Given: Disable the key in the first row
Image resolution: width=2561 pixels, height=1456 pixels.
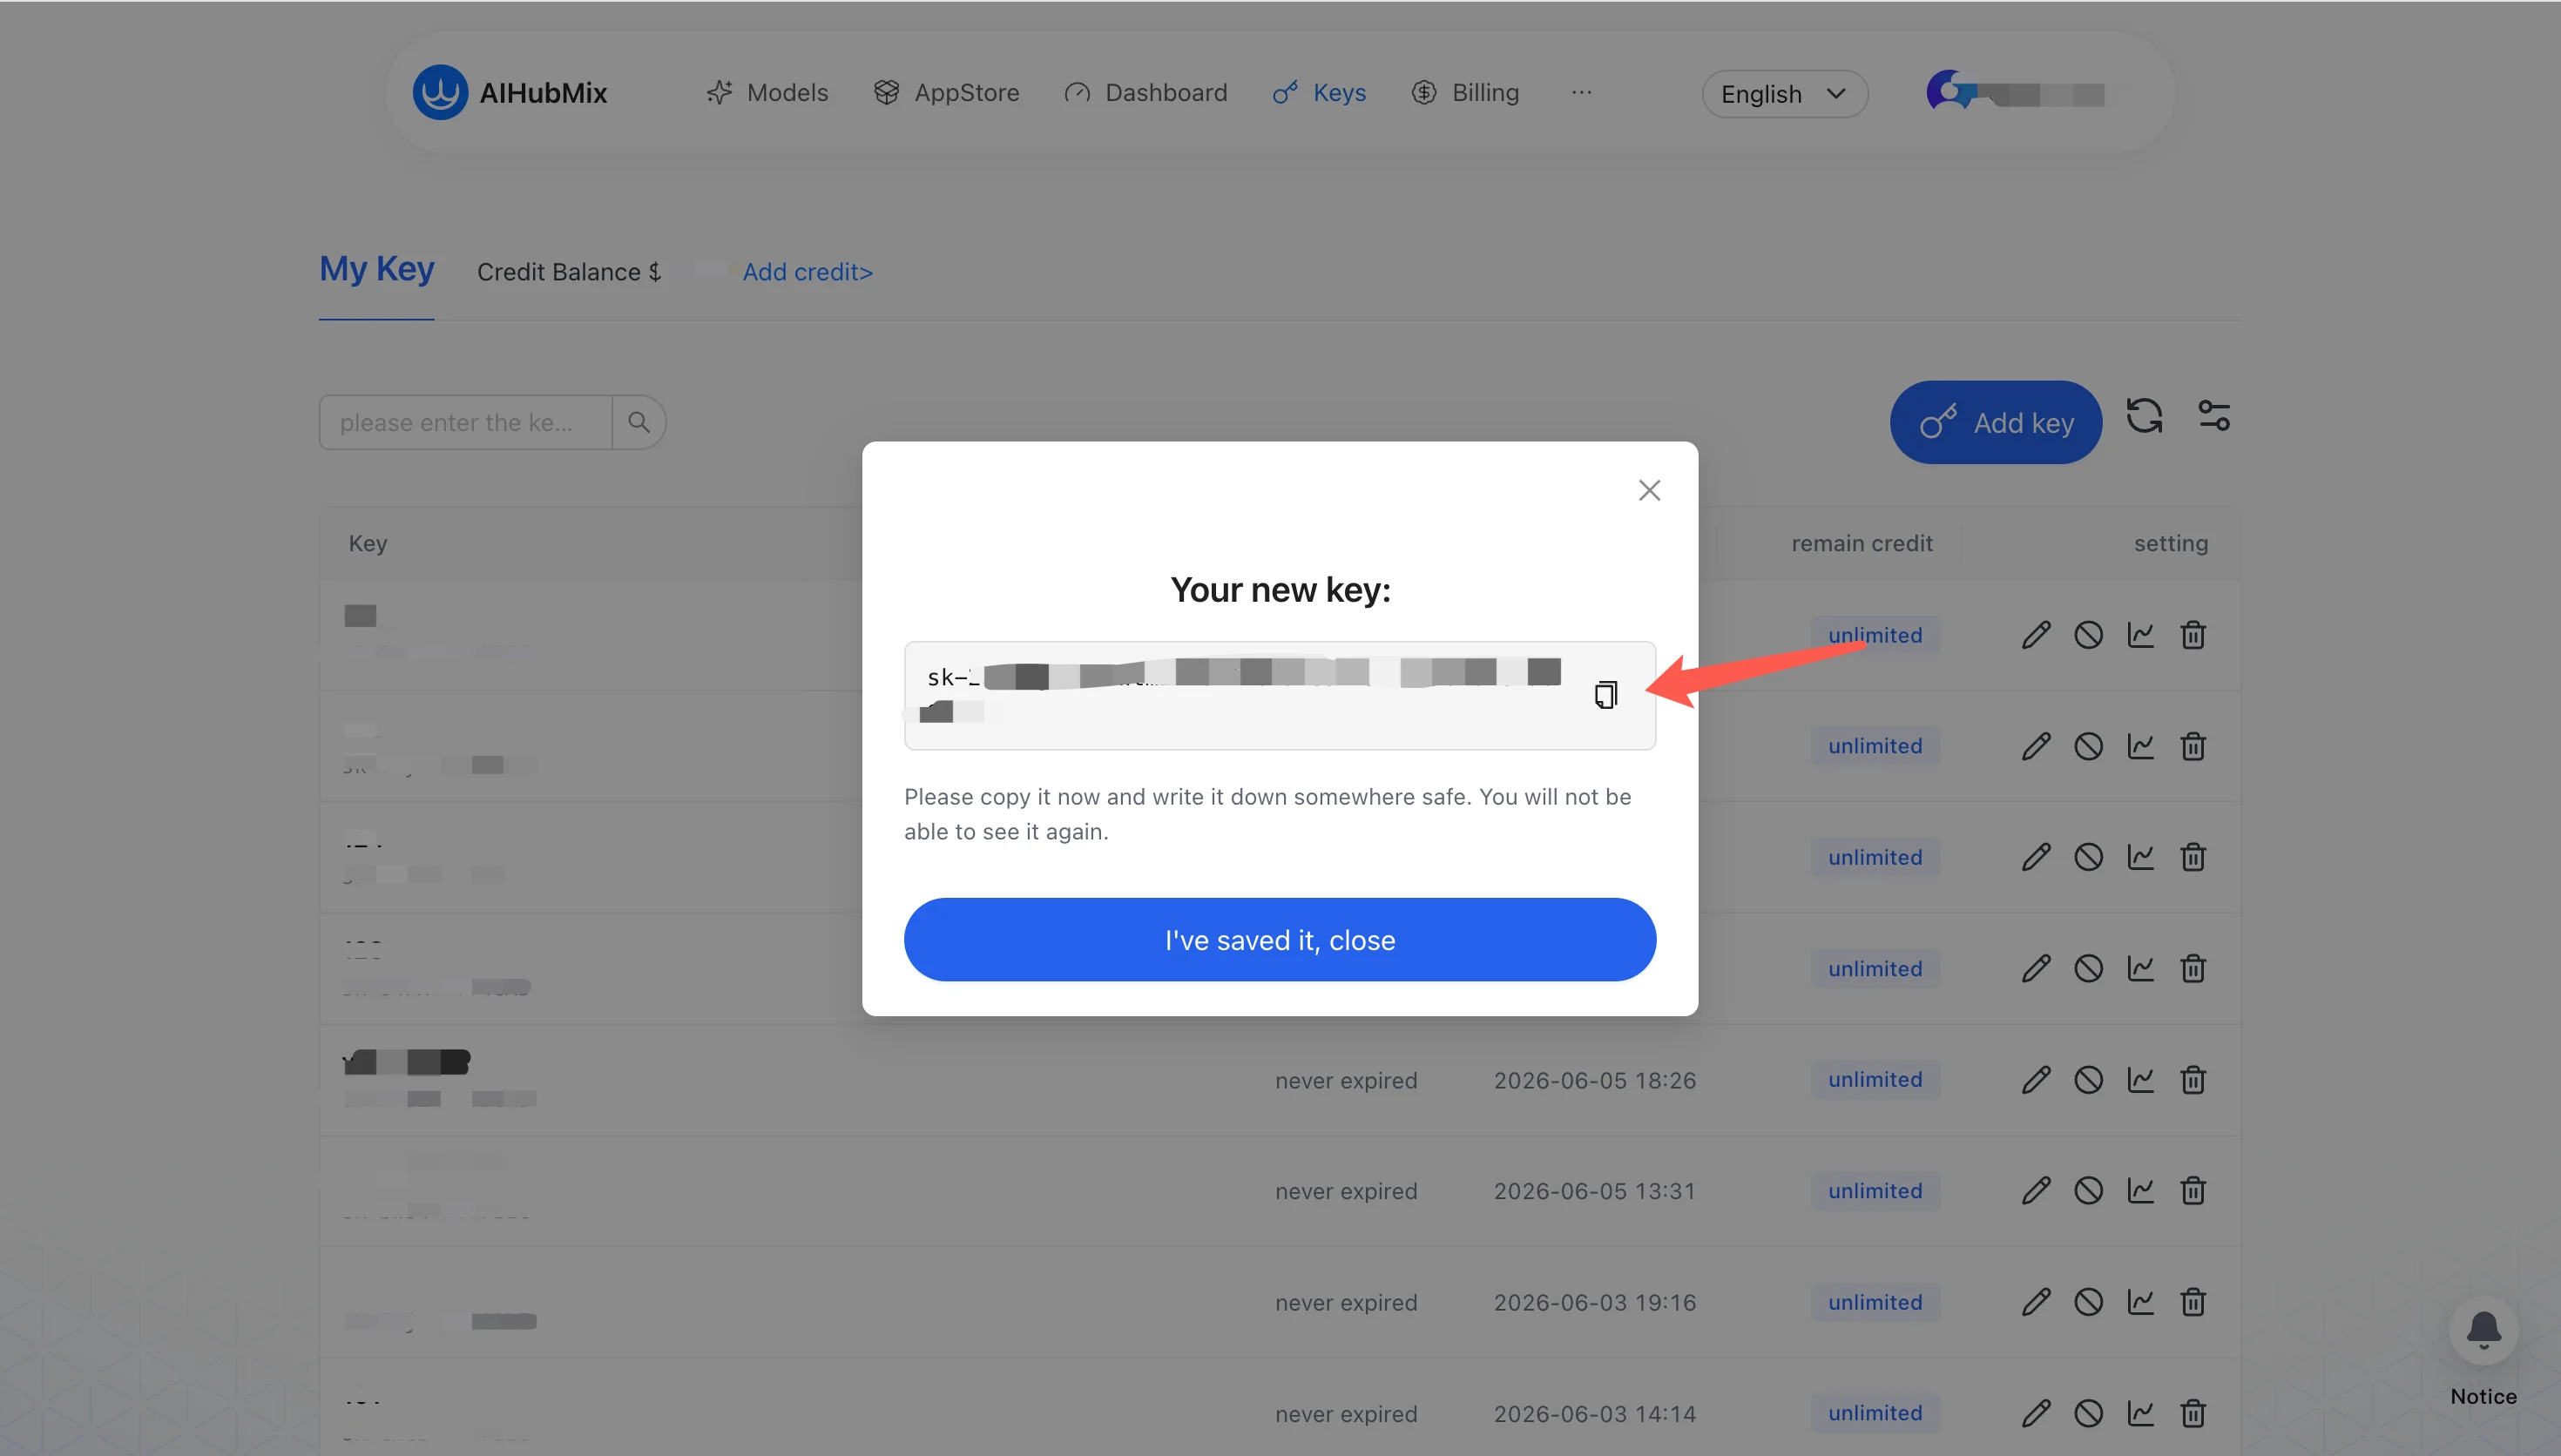Looking at the screenshot, I should (2088, 635).
